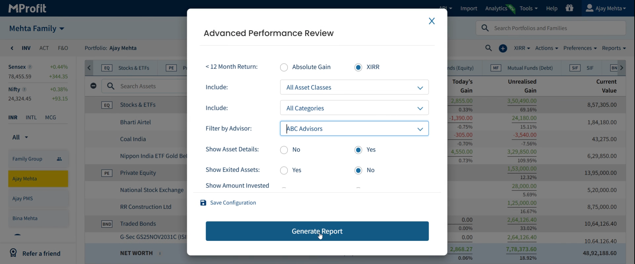Click the Nifty help question icon
The width and height of the screenshot is (635, 264).
(24, 89)
